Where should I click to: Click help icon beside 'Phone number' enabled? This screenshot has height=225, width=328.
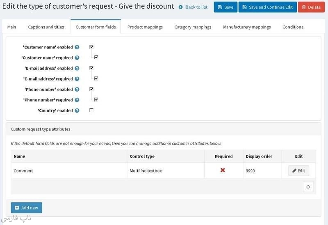coord(77,90)
